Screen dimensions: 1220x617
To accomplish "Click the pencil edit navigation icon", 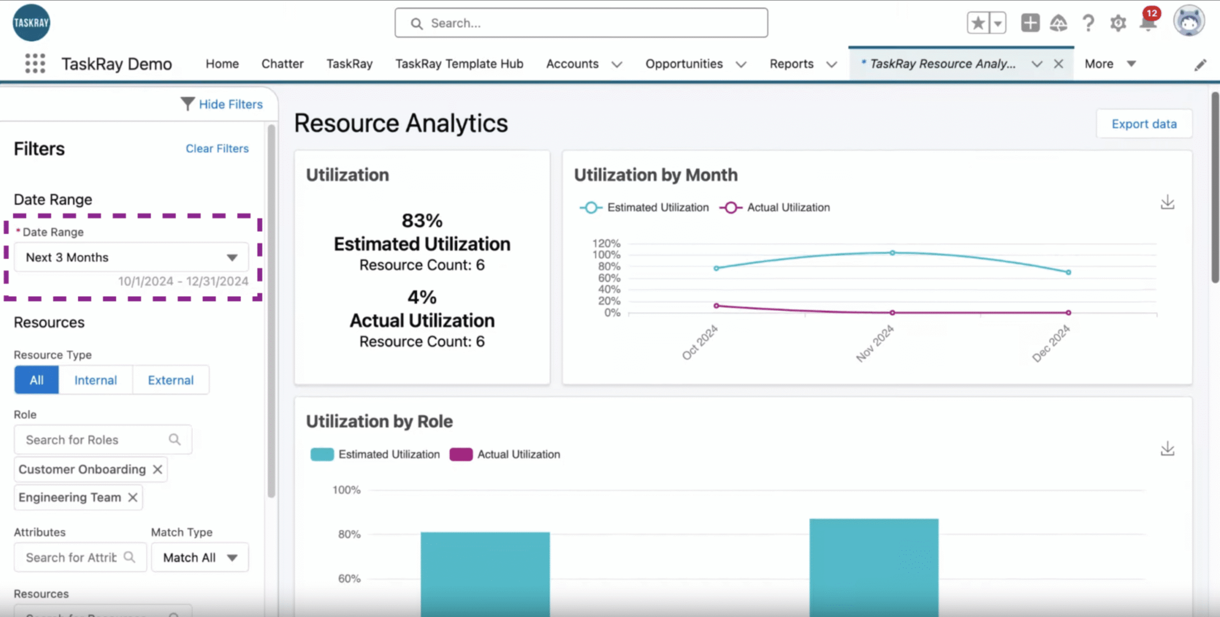I will click(x=1200, y=65).
